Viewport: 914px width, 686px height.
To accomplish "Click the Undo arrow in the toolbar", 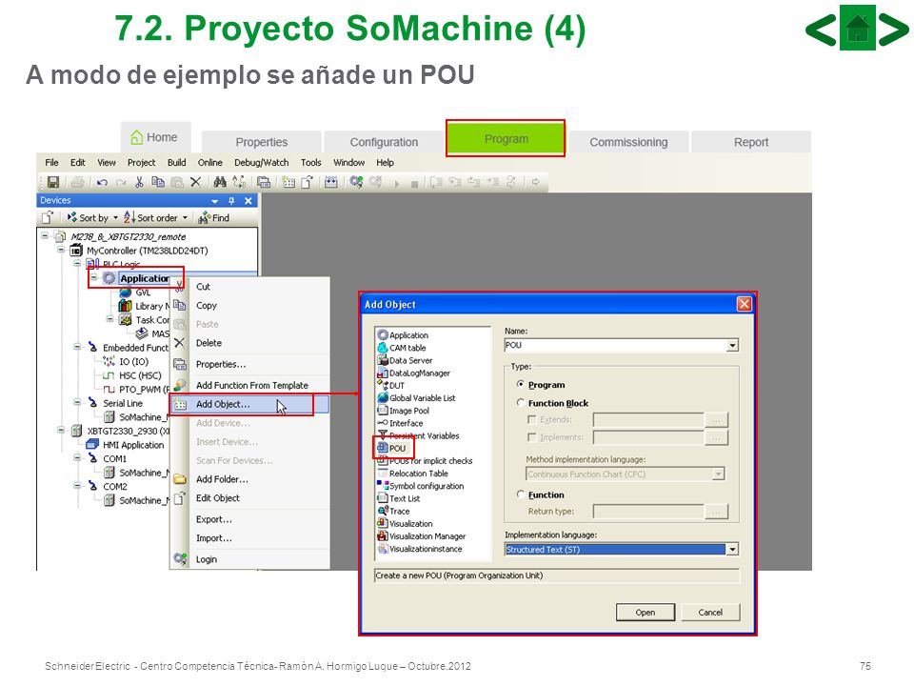I will coord(102,183).
